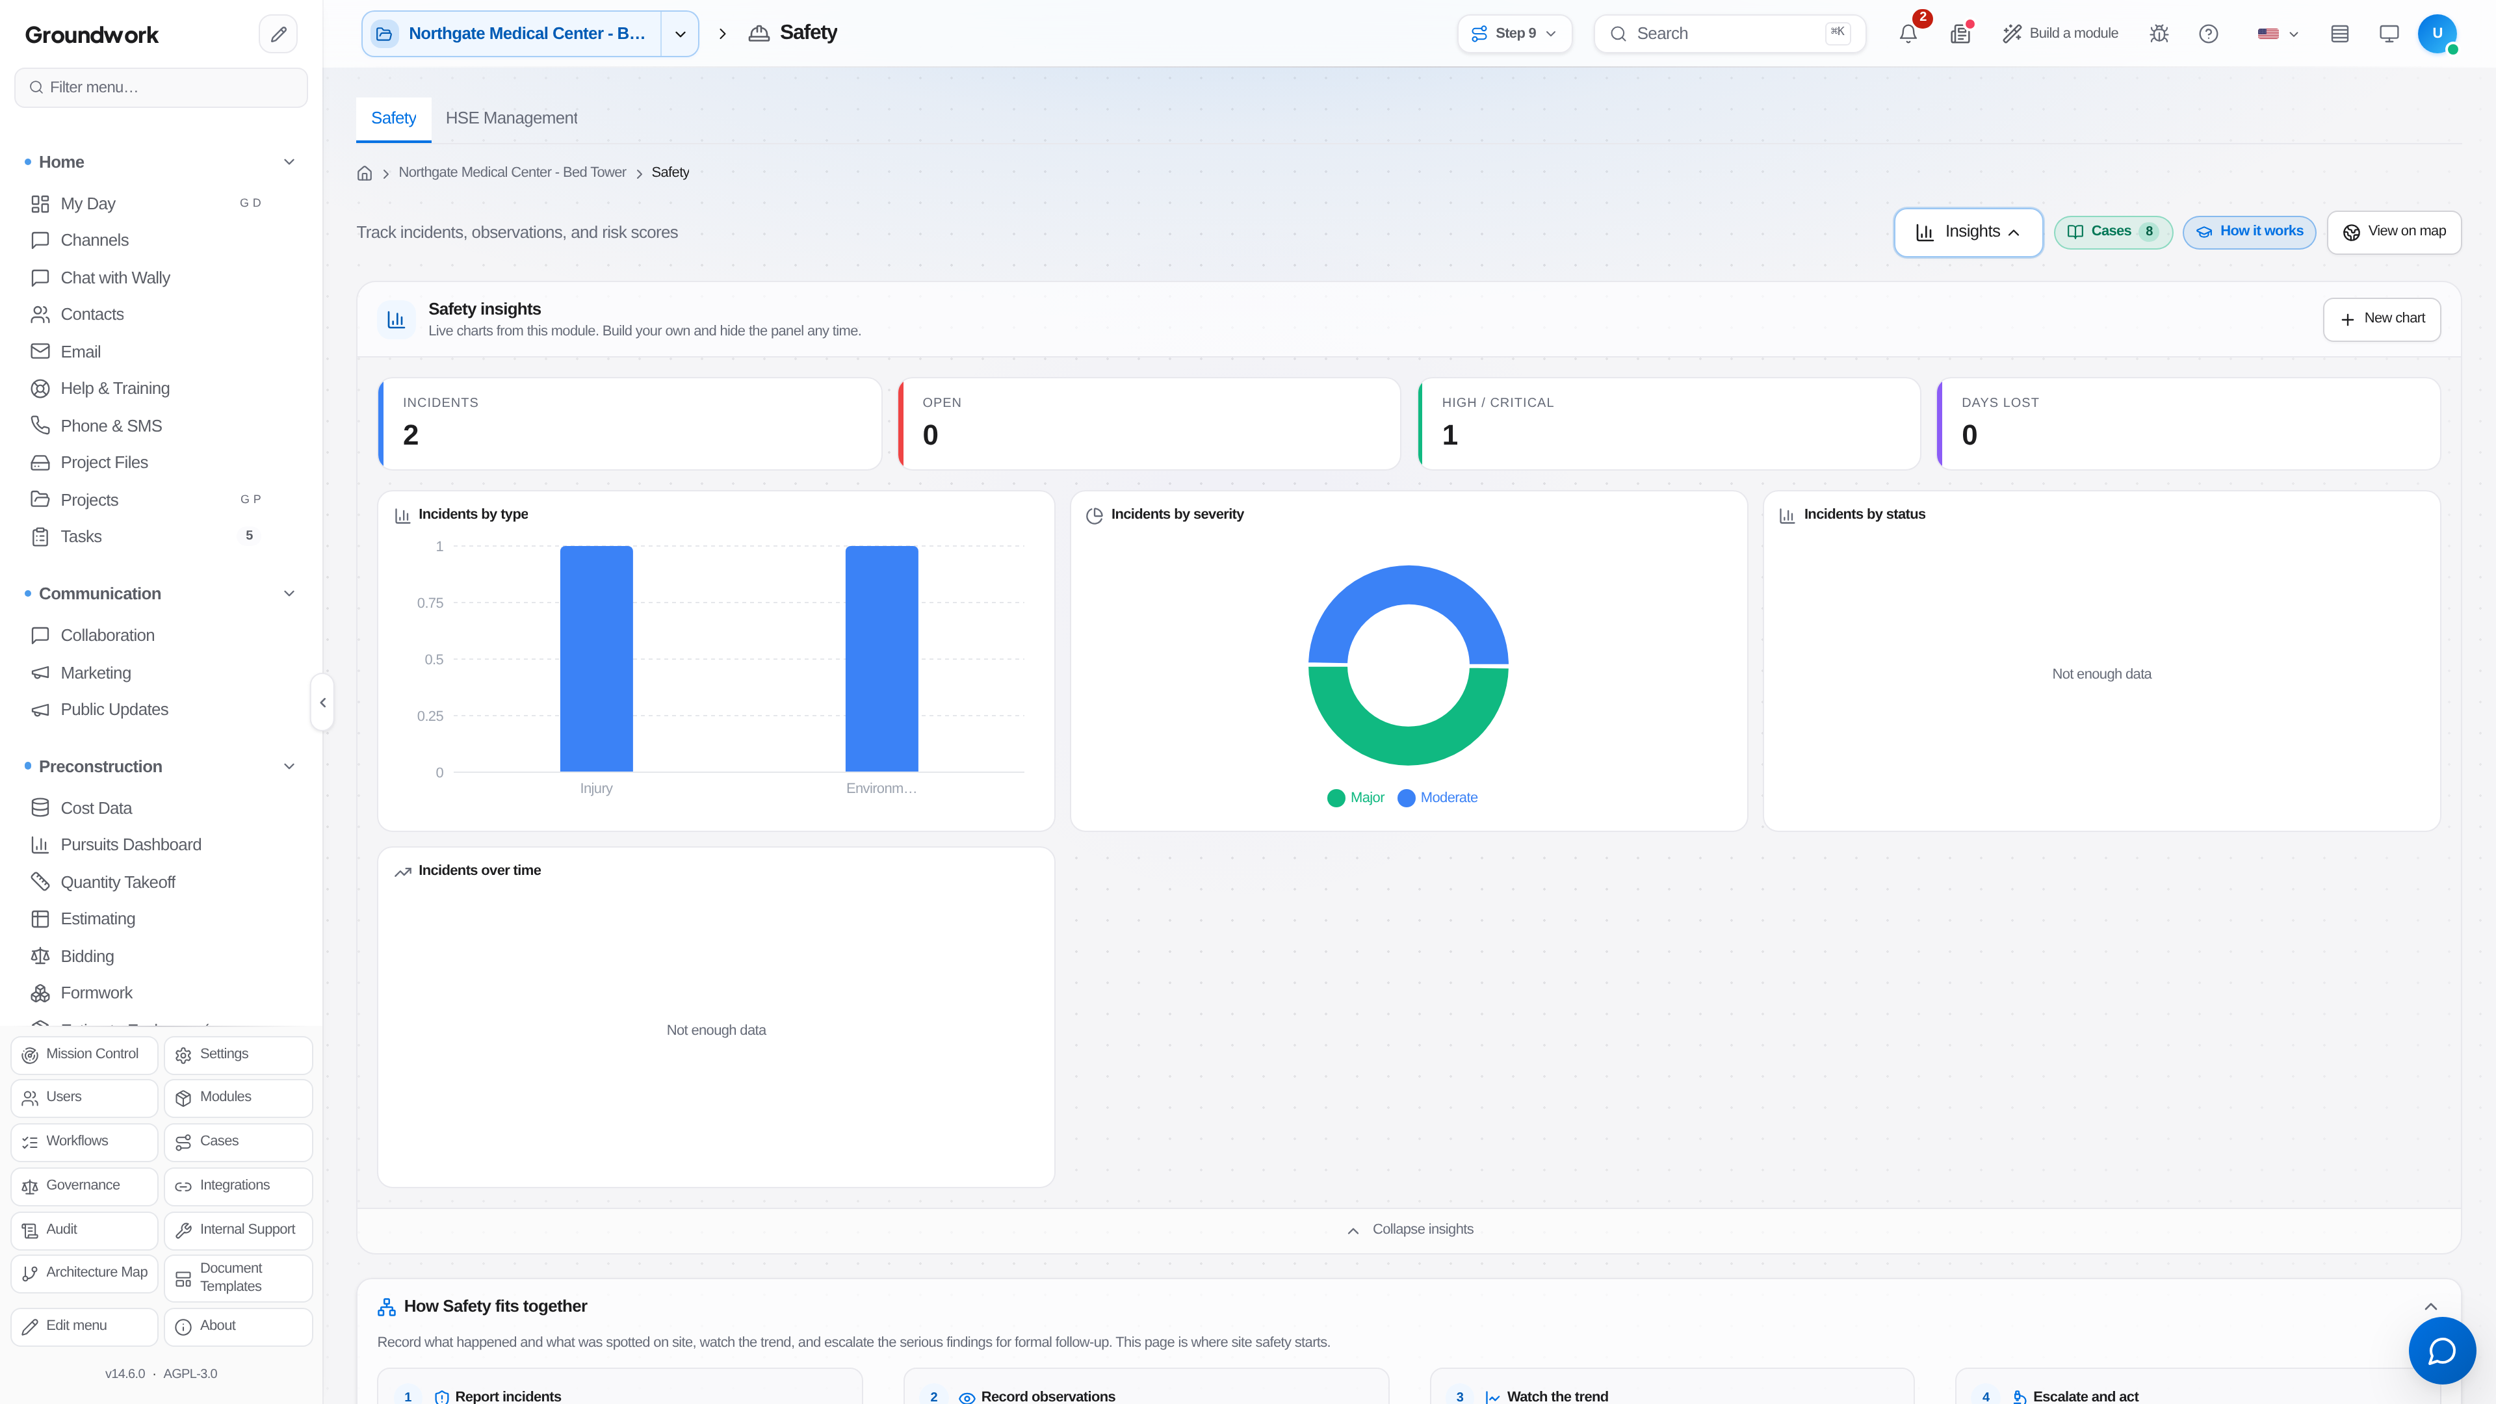
Task: Open Bidding in sidebar
Action: pos(146,956)
